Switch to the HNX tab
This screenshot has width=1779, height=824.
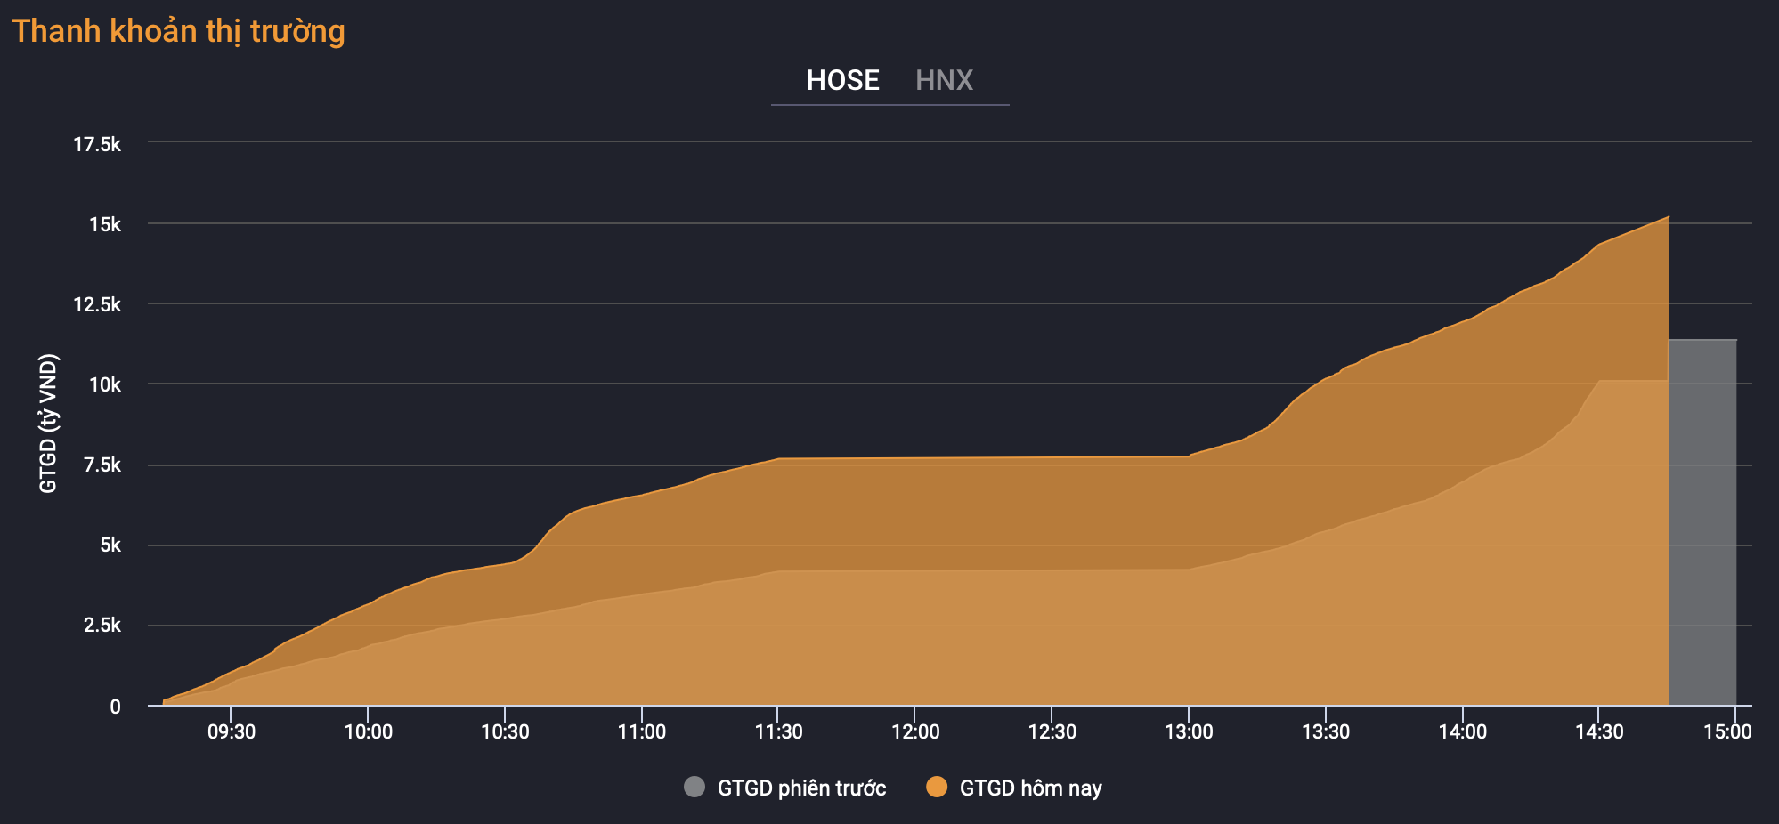944,80
